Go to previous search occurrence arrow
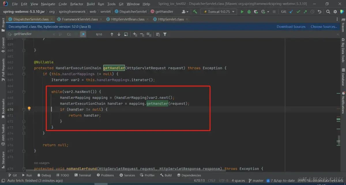346x185 pixels. 112,34
